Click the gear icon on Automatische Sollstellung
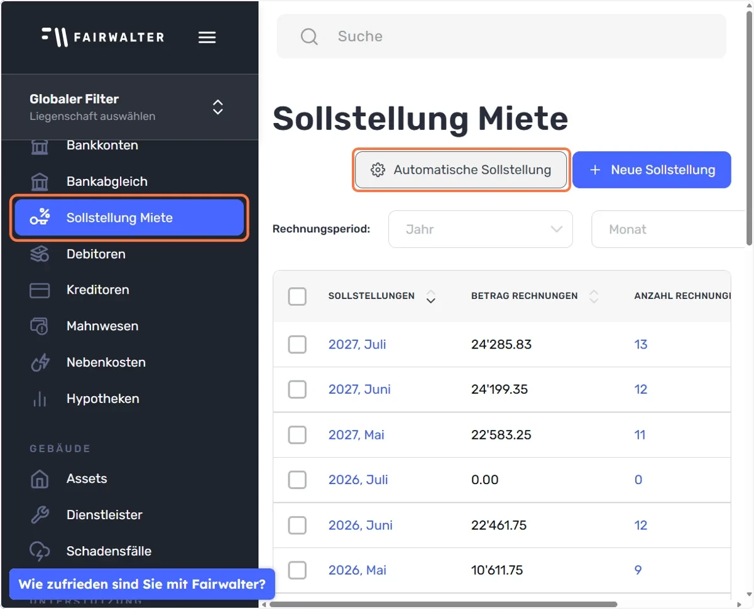 tap(378, 170)
